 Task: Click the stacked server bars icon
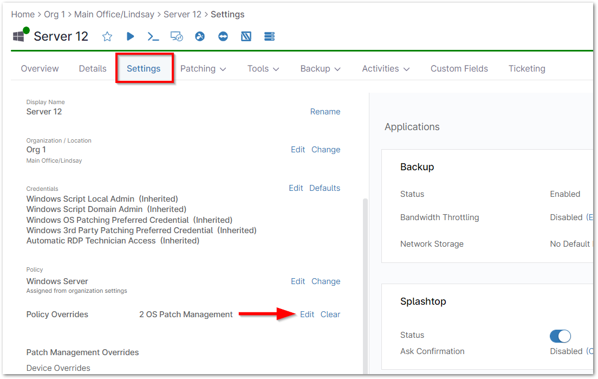tap(269, 36)
